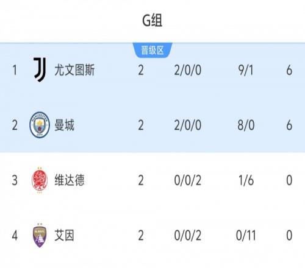Click the 8/0 goals figure
The width and height of the screenshot is (305, 268).
pos(246,125)
